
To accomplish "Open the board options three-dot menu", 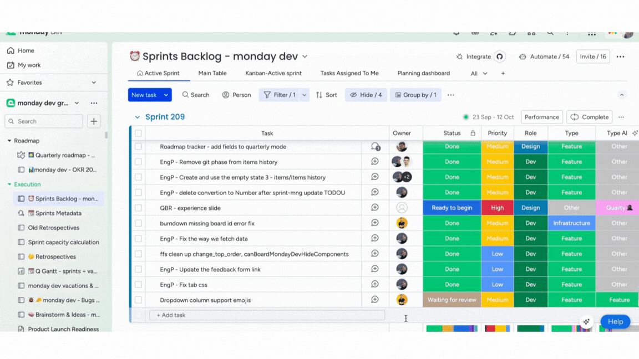I will tap(620, 57).
